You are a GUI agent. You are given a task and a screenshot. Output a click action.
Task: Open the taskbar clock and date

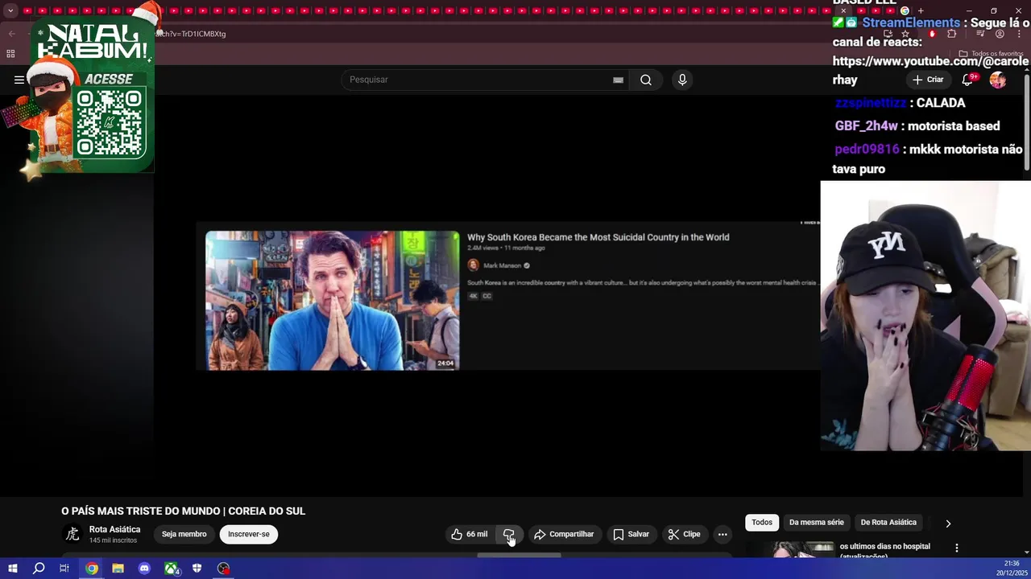coord(1012,569)
